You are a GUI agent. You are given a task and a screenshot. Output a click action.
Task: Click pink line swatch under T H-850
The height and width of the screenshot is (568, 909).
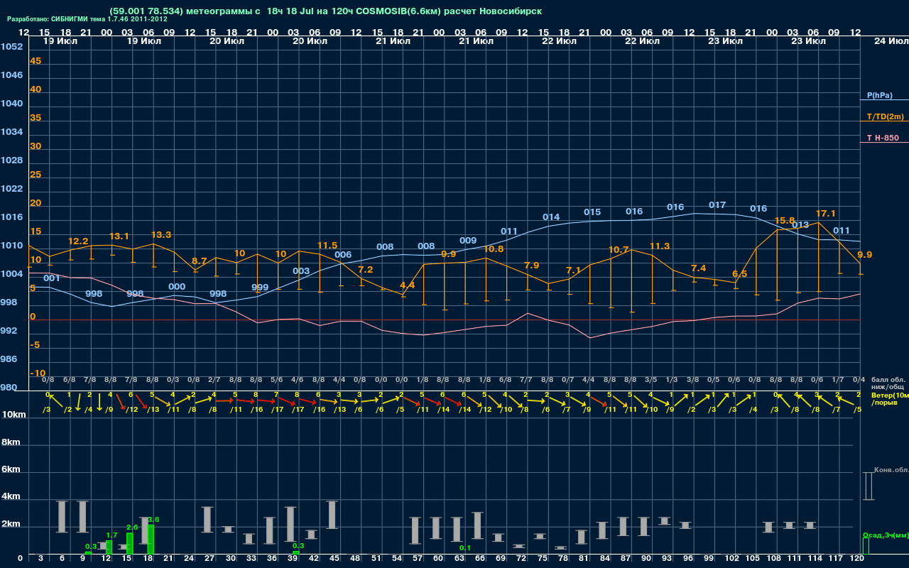point(884,143)
